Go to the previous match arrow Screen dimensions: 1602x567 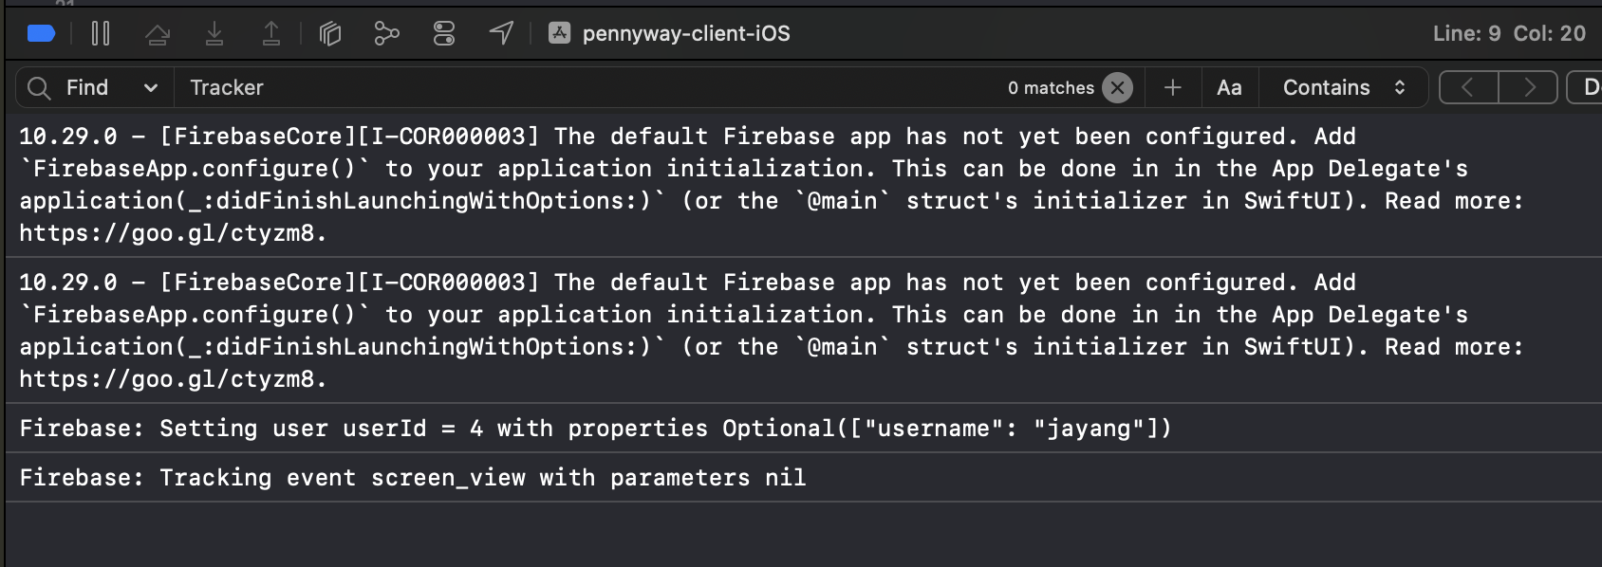pos(1468,88)
